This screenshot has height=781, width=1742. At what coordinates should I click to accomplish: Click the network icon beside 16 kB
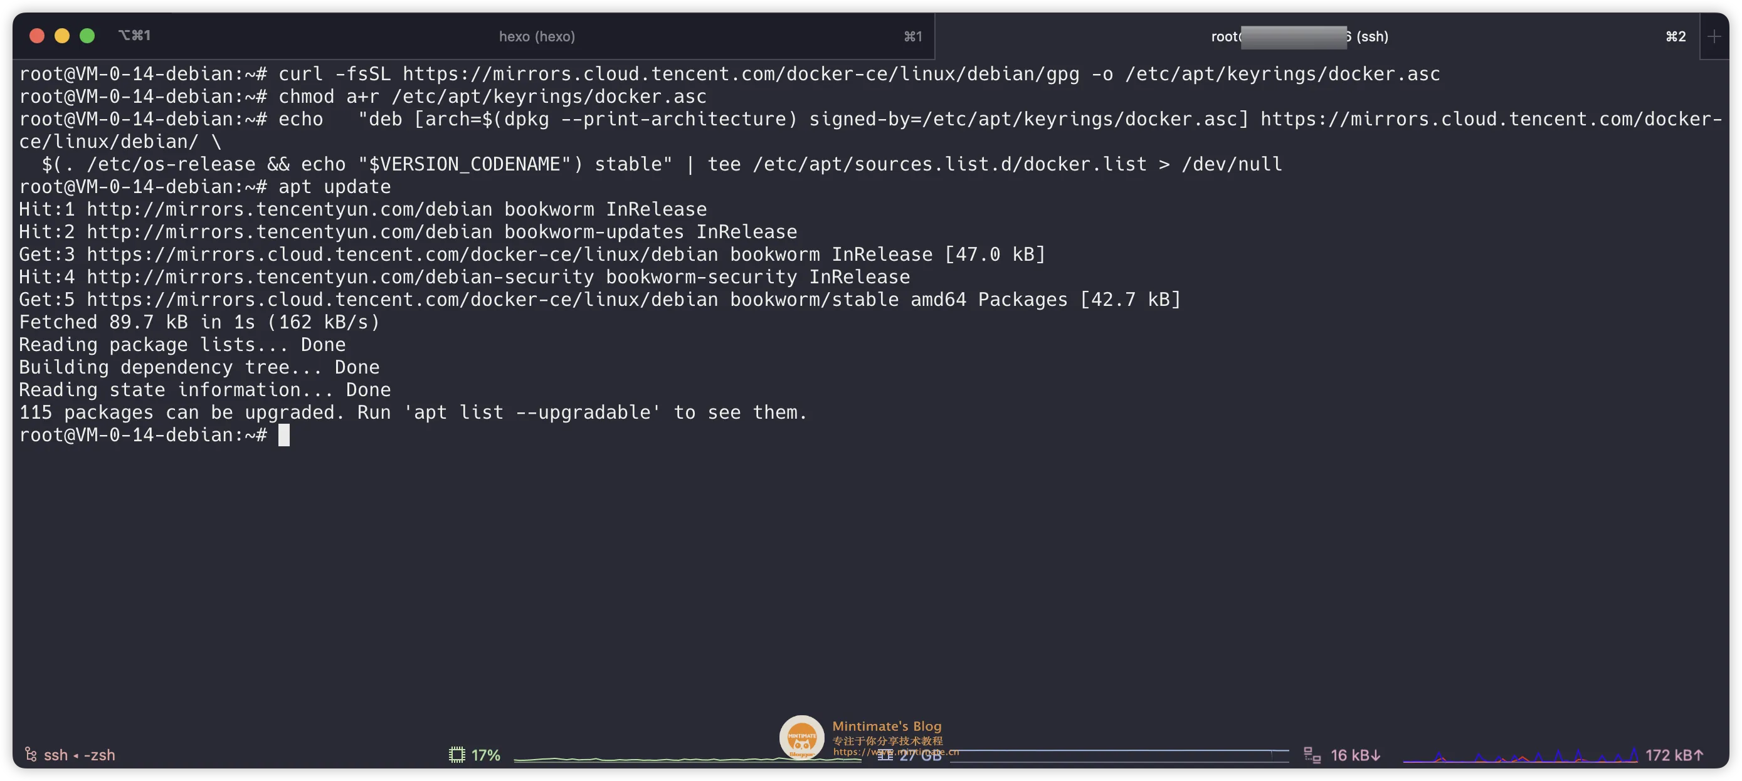coord(1312,755)
